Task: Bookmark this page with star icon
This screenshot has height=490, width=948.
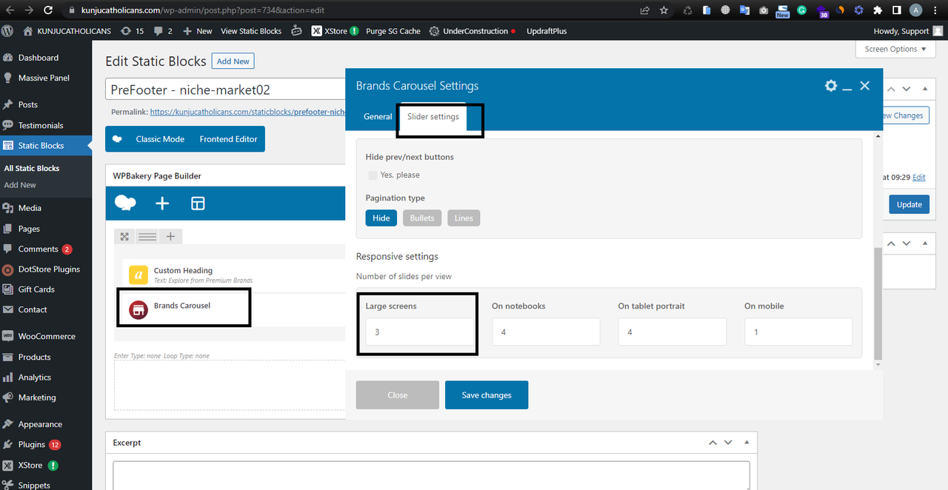Action: (x=664, y=10)
